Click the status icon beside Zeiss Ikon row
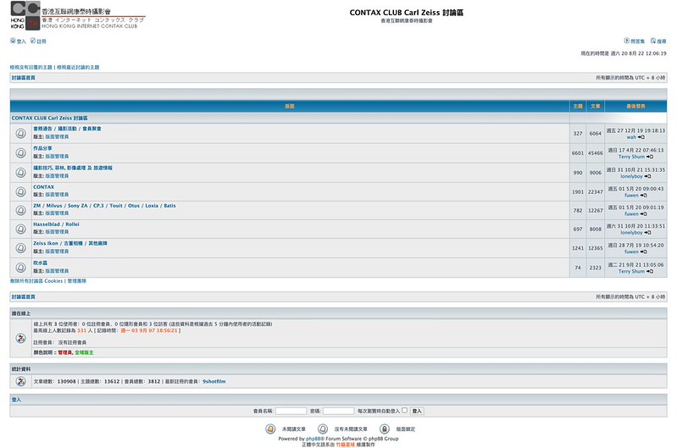This screenshot has height=448, width=677. 20,248
